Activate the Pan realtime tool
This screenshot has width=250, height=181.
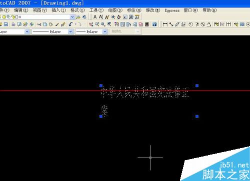(91, 24)
